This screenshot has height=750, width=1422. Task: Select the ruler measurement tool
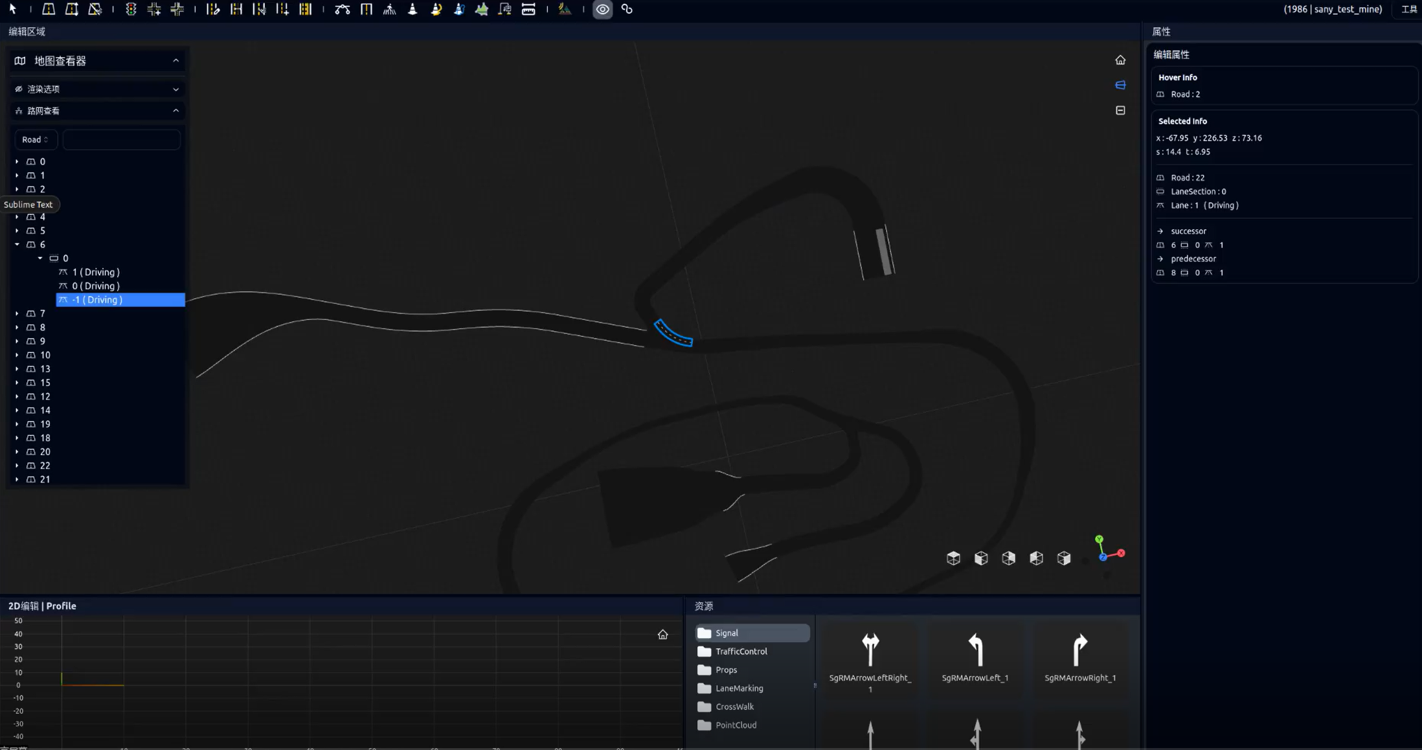click(528, 9)
